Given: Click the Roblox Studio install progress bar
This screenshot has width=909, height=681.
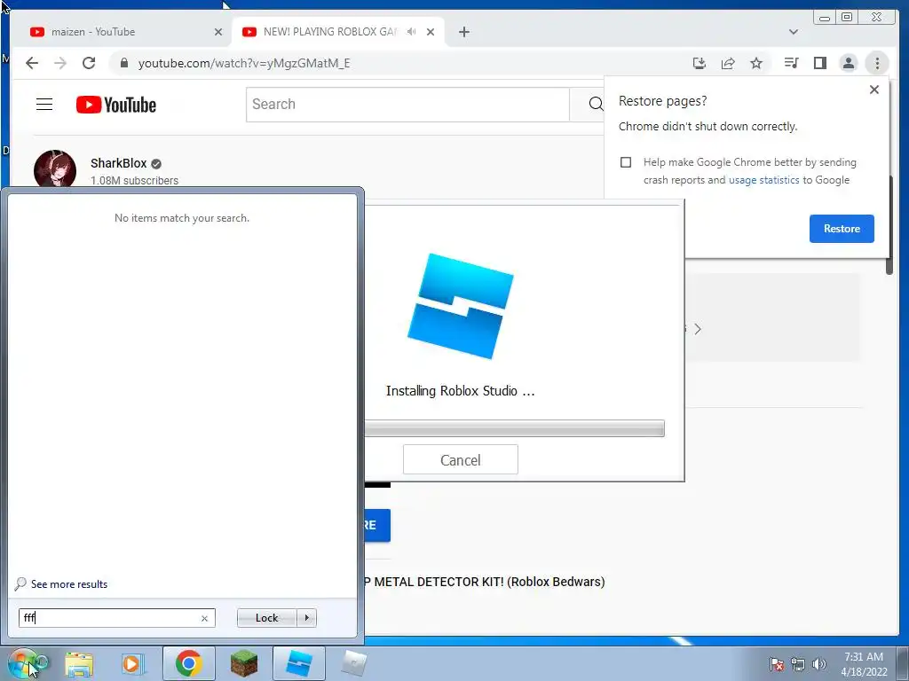Looking at the screenshot, I should (514, 428).
